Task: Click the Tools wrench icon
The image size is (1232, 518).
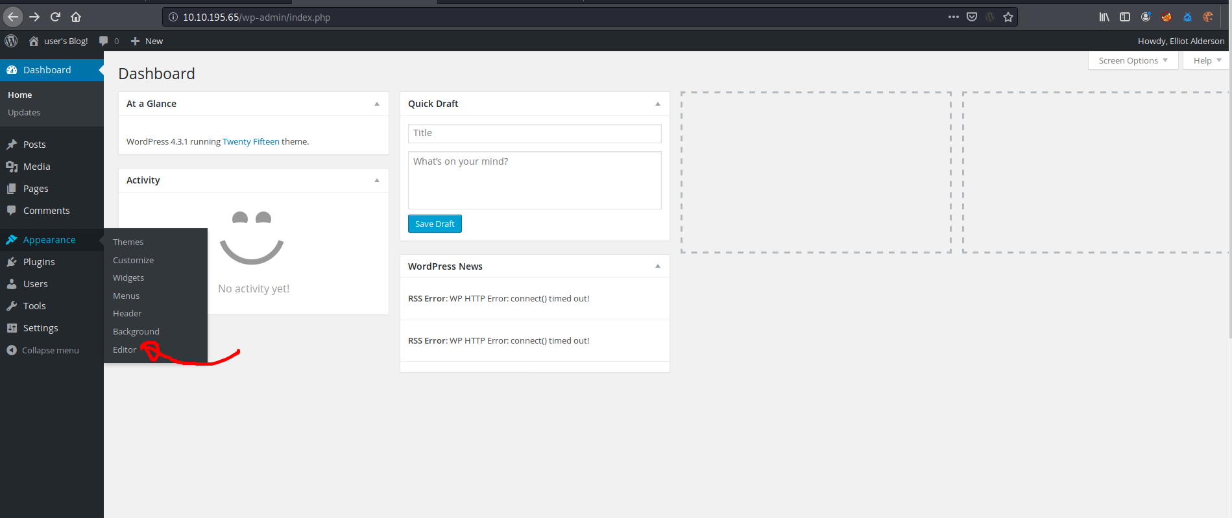Action: 12,306
